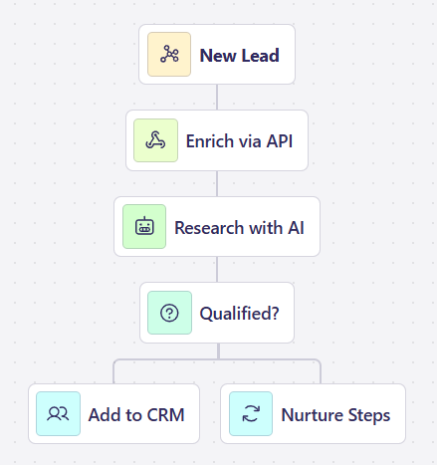Click the vertical connector entering Add to CRM
Image resolution: width=437 pixels, height=465 pixels.
pyautogui.click(x=113, y=372)
